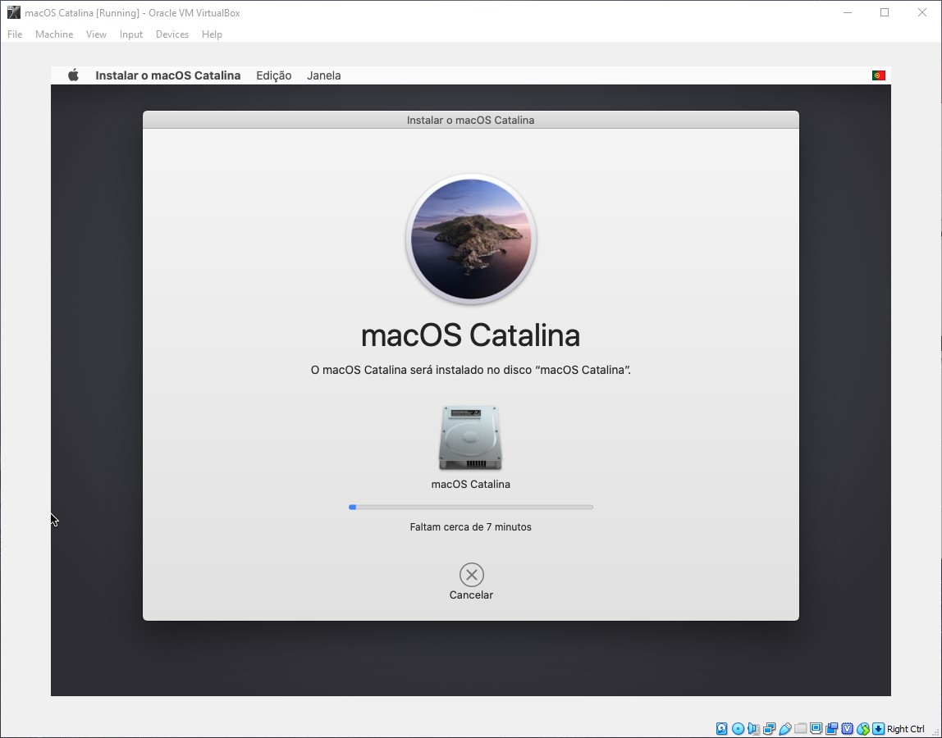Open the VirtualBox File menu

point(15,34)
